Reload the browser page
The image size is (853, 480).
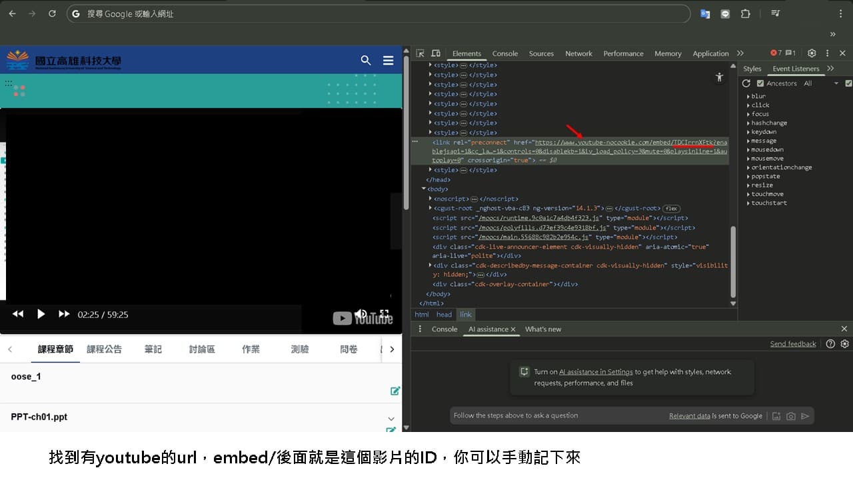click(52, 13)
